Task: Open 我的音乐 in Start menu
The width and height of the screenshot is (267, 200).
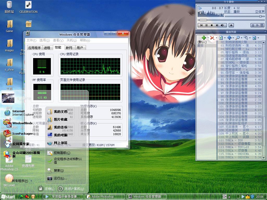Action: [x=58, y=127]
